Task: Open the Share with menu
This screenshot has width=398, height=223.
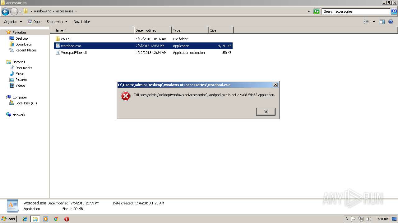Action: (57, 22)
